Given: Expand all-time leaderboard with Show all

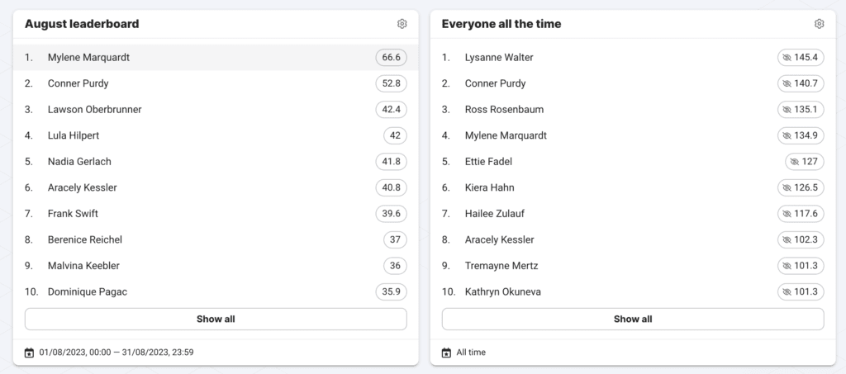Looking at the screenshot, I should coord(633,319).
